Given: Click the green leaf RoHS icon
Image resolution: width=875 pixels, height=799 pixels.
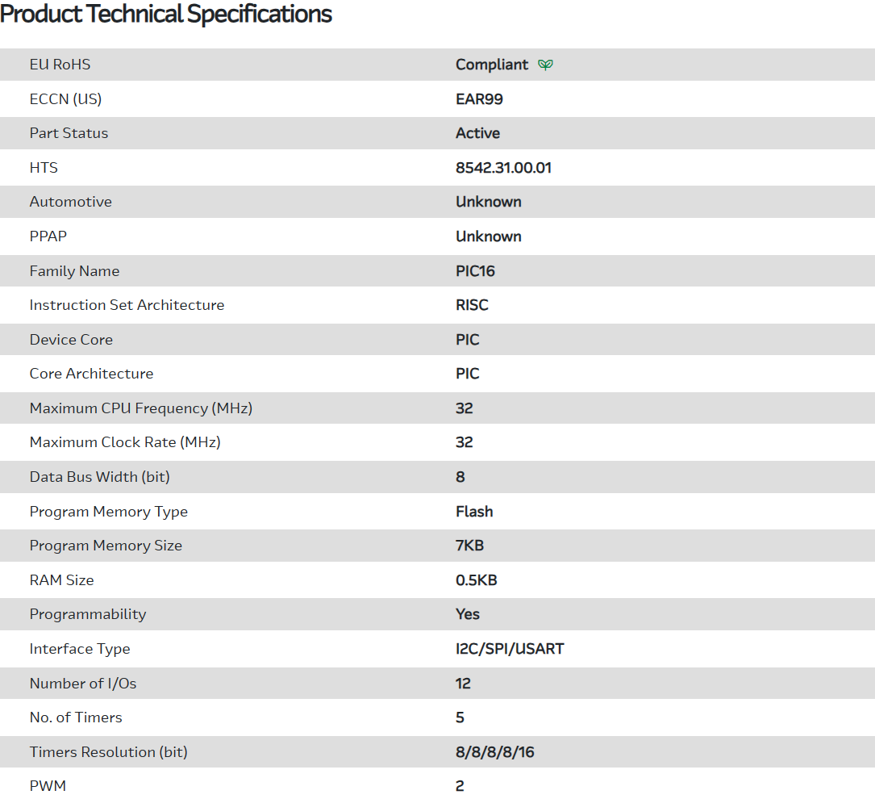Looking at the screenshot, I should tap(546, 65).
